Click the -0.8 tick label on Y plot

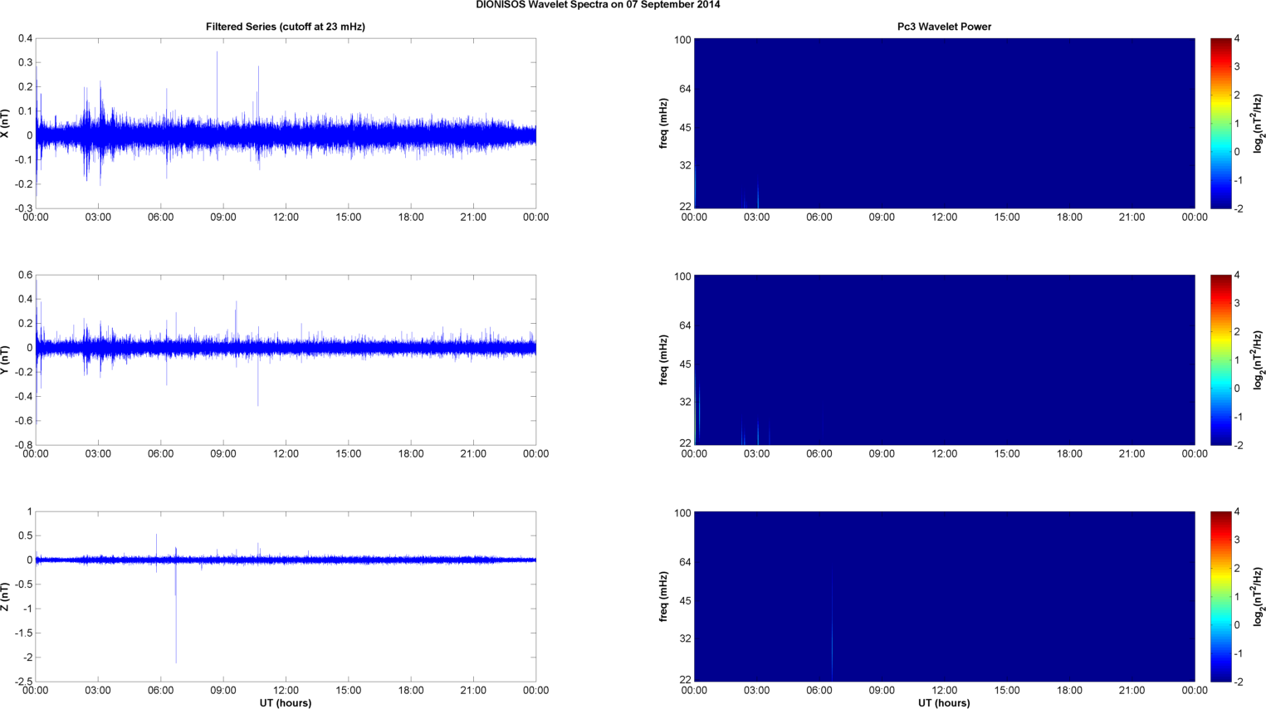pos(23,445)
